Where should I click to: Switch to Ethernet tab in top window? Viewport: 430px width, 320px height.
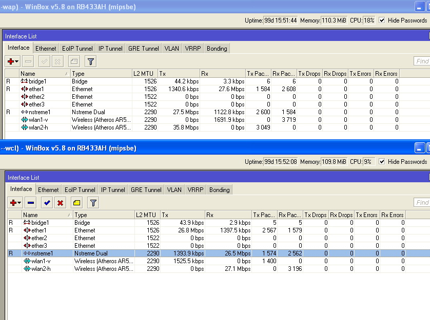point(46,49)
